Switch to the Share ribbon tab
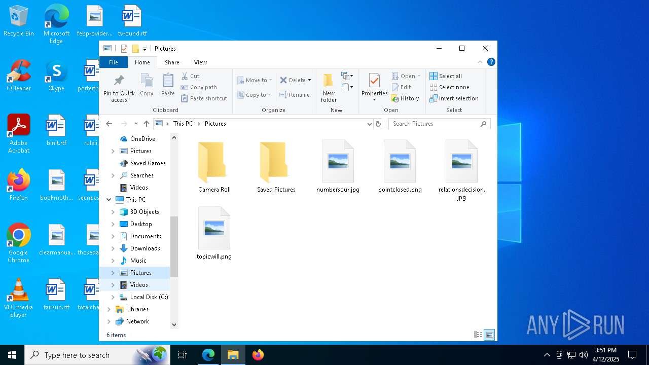Screen dimensions: 649x365 172,62
